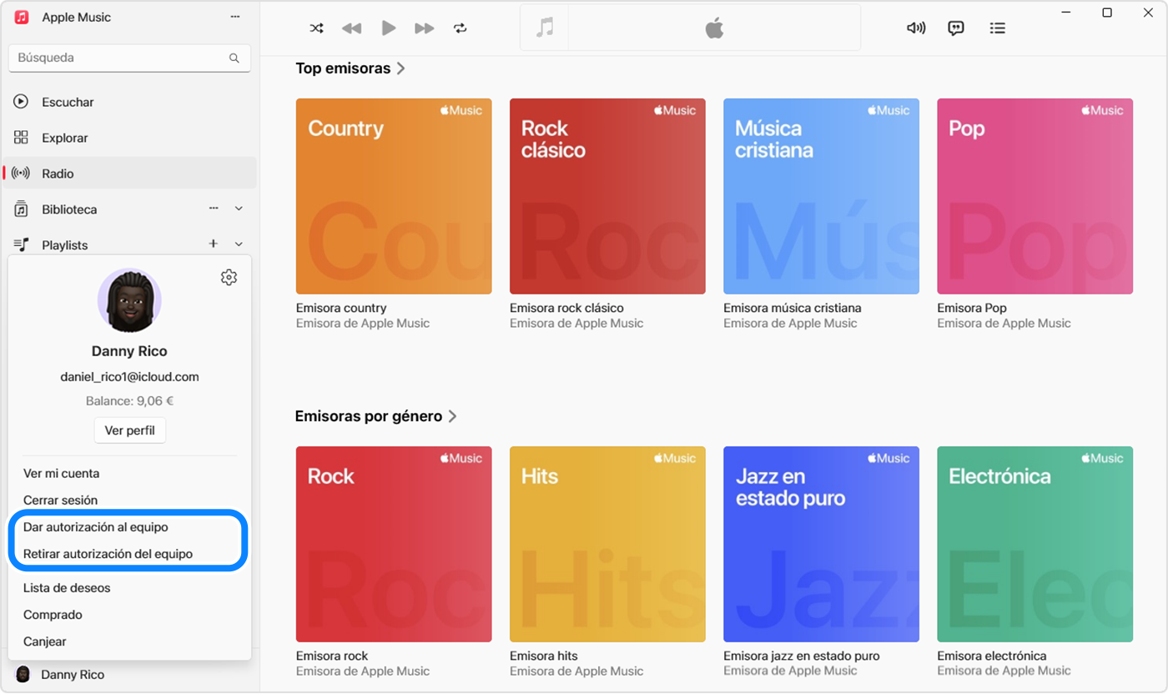Image resolution: width=1168 pixels, height=694 pixels.
Task: Click the Explorar grid icon
Action: coord(22,138)
